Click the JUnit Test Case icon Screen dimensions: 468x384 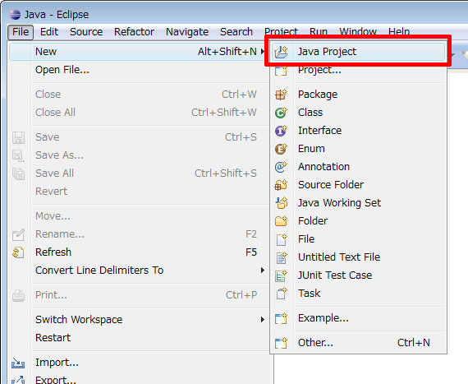(281, 275)
